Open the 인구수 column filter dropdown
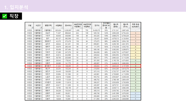The width and height of the screenshot is (186, 104). click(x=101, y=28)
